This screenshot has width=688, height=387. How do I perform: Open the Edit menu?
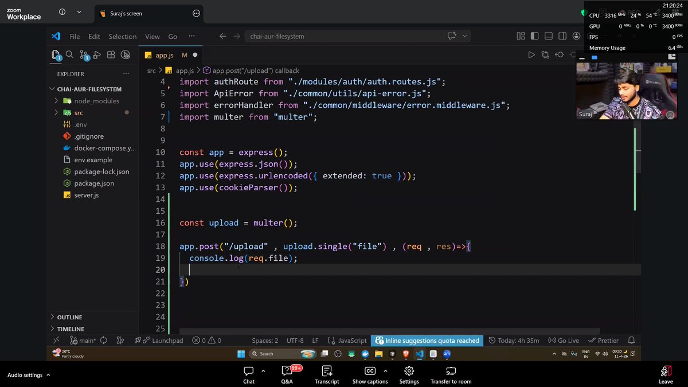[x=94, y=36]
